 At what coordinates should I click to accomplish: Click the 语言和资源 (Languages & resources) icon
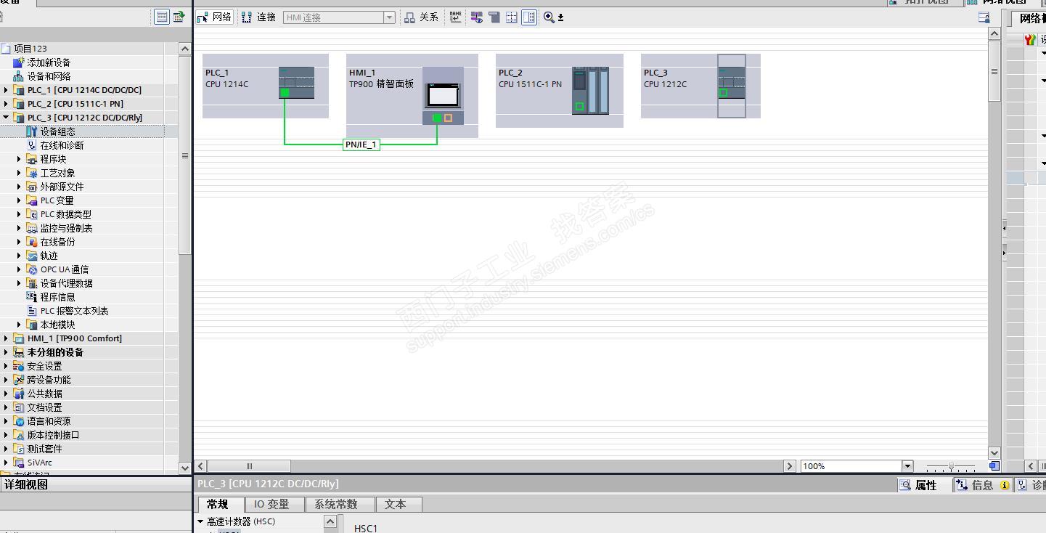[x=19, y=421]
